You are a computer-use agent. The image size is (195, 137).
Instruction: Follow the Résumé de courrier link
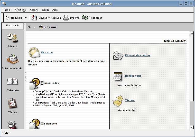point(137,55)
